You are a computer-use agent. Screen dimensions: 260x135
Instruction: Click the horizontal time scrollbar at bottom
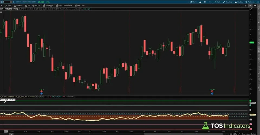pos(184,134)
